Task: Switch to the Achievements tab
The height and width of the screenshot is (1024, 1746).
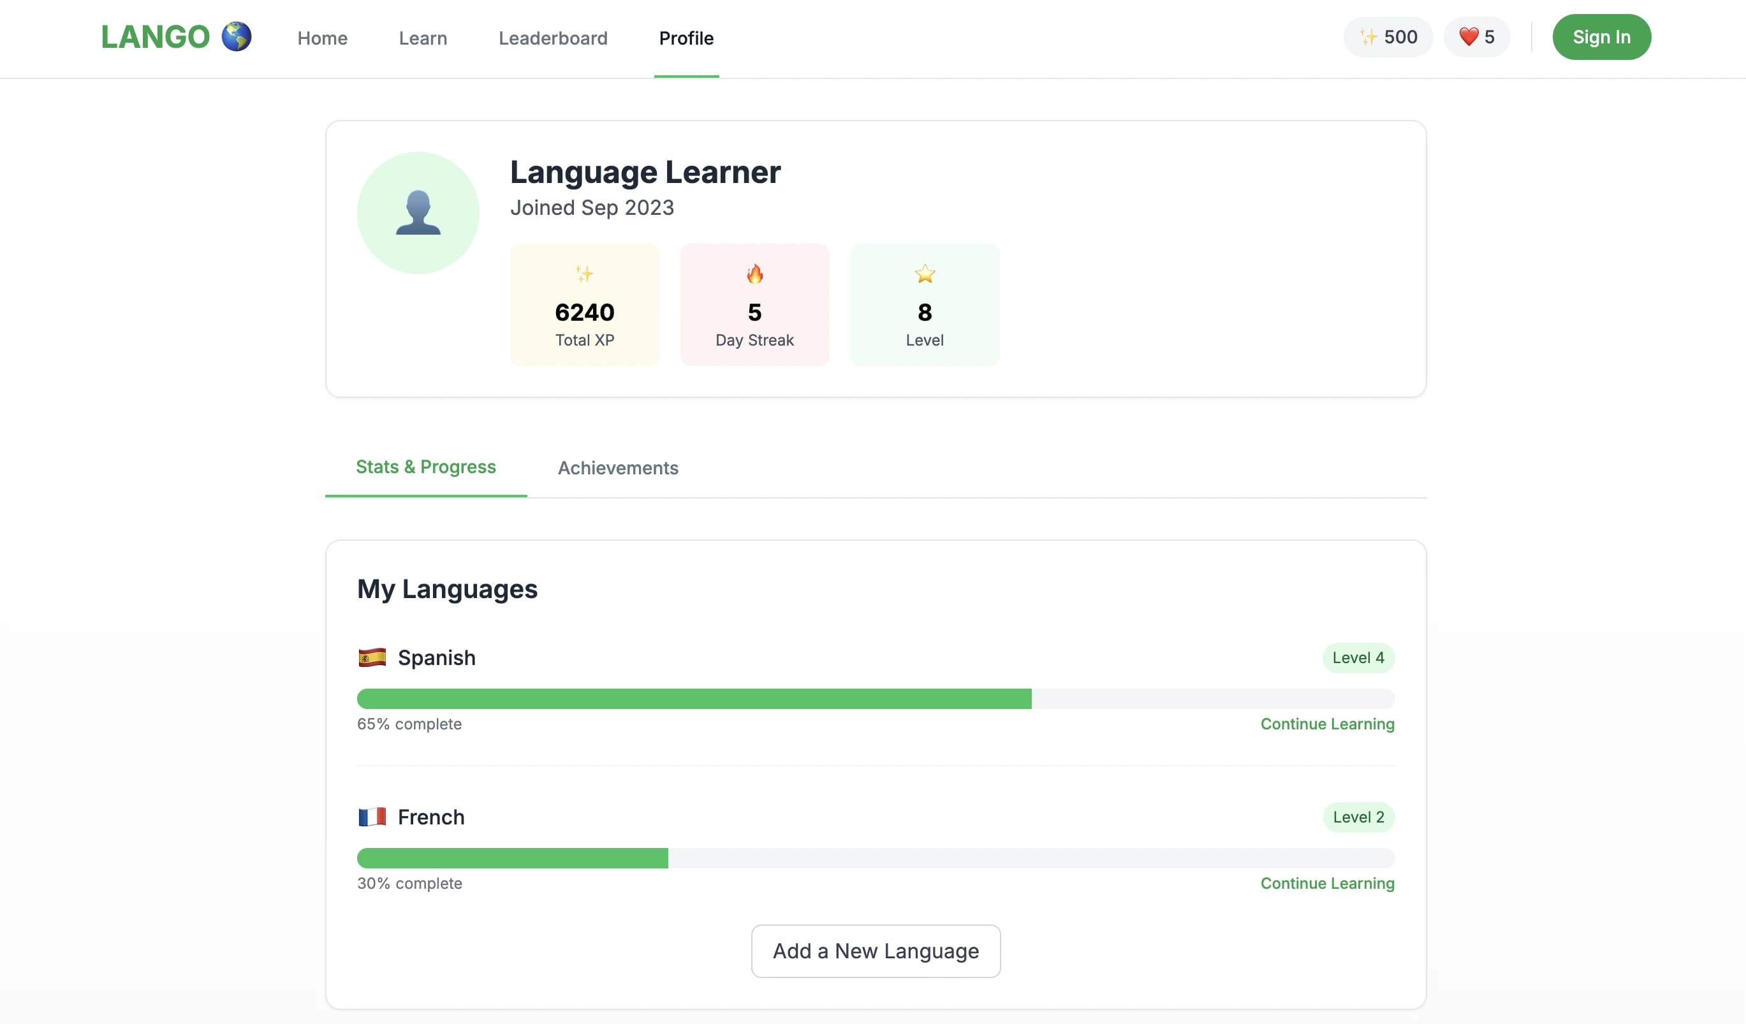Action: point(617,469)
